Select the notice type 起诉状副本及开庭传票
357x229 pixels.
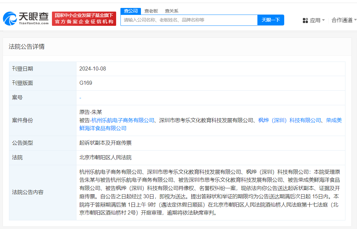pos(106,143)
